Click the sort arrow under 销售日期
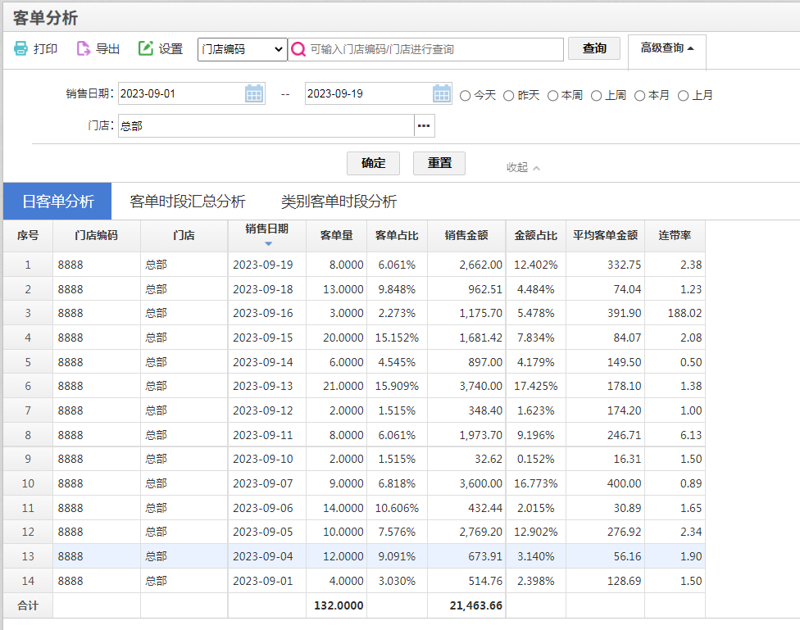This screenshot has width=800, height=630. tap(268, 244)
